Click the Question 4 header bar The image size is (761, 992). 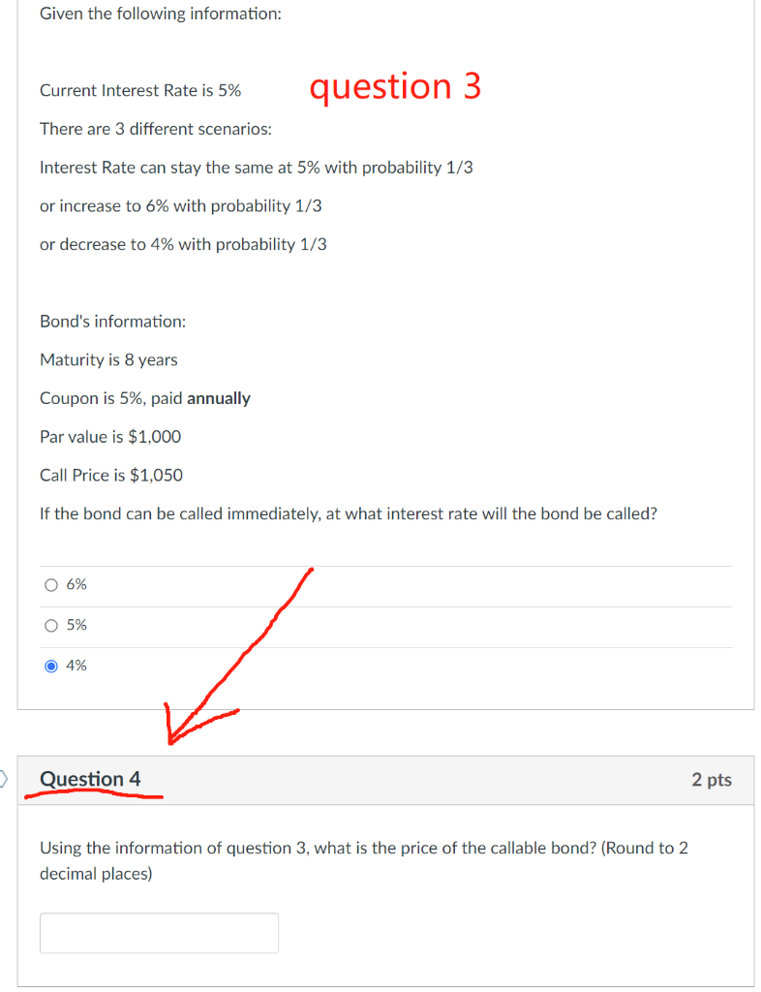tap(387, 779)
